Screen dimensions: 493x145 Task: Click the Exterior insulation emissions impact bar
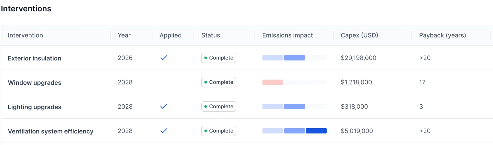click(294, 58)
